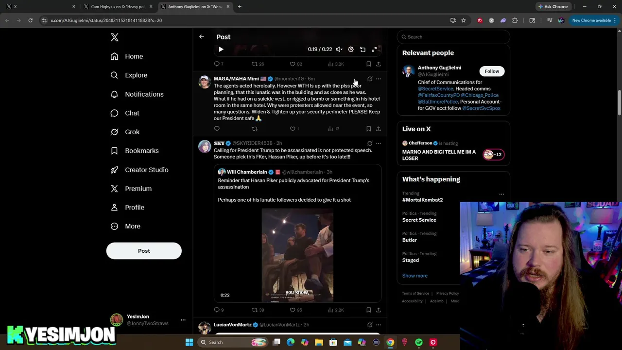Open more options on MAGA/MAHA Mimi post
The width and height of the screenshot is (622, 350).
click(379, 79)
